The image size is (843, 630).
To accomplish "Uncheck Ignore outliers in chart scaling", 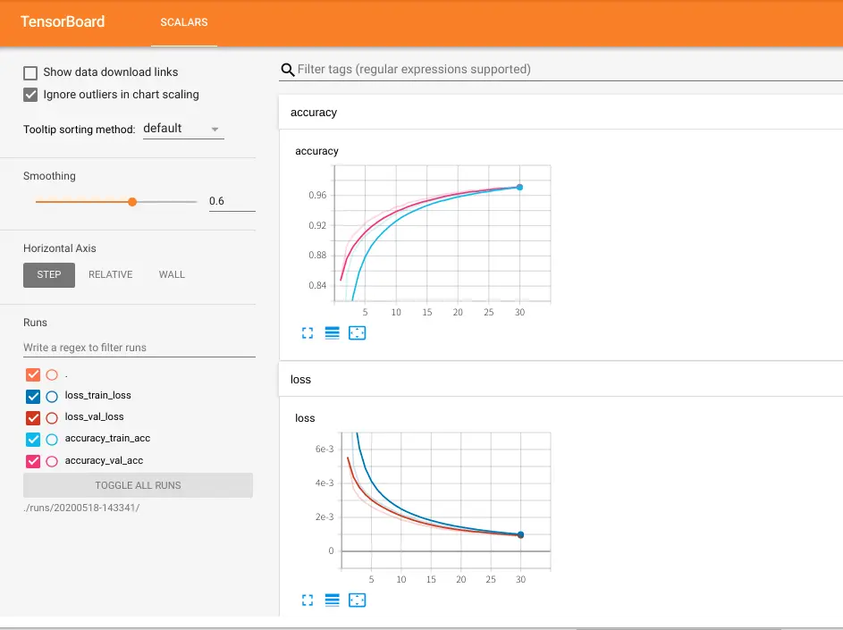I will (30, 95).
